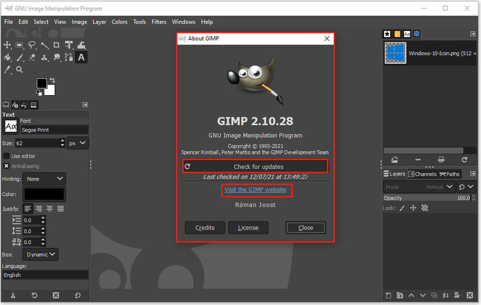Reset colors to default black and white
Screen dimensions: 481x305
39,93
